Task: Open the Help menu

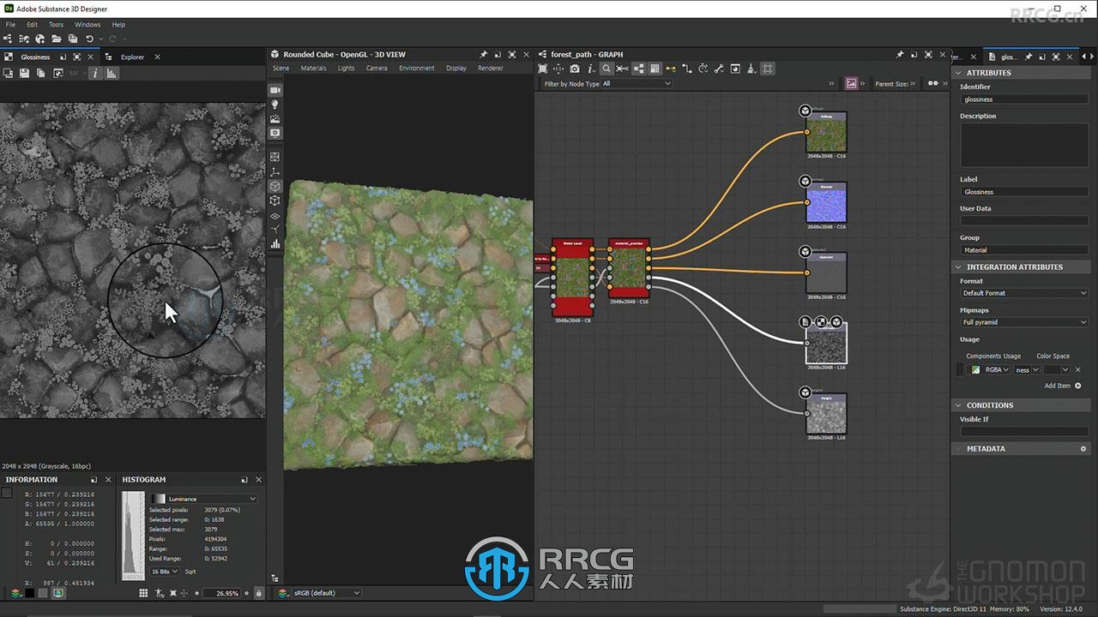Action: click(118, 25)
